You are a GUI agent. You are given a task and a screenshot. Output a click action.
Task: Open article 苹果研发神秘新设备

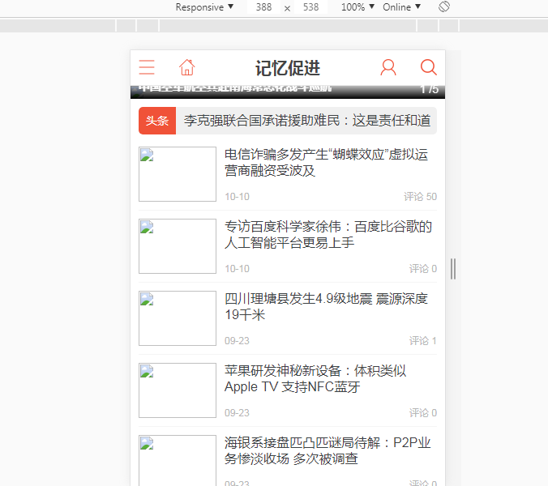[x=315, y=379]
